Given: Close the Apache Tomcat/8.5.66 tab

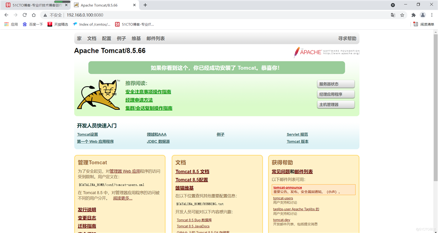Looking at the screenshot, I should pos(134,5).
